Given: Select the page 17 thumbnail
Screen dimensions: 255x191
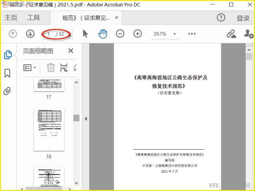Looking at the screenshot, I should [x=49, y=85].
